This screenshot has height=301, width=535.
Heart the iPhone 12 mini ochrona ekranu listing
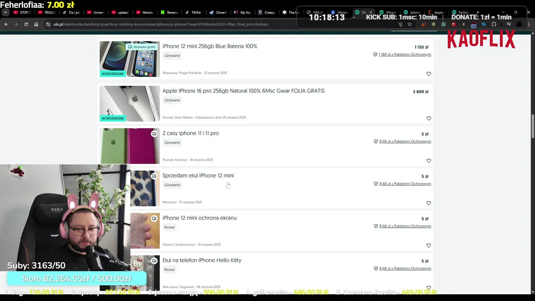coord(428,245)
